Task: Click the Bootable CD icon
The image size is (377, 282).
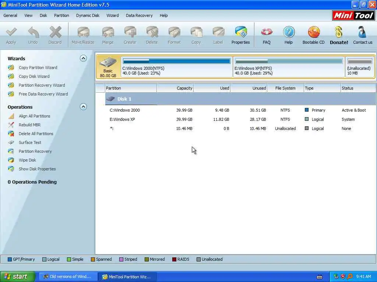Action: point(314,32)
